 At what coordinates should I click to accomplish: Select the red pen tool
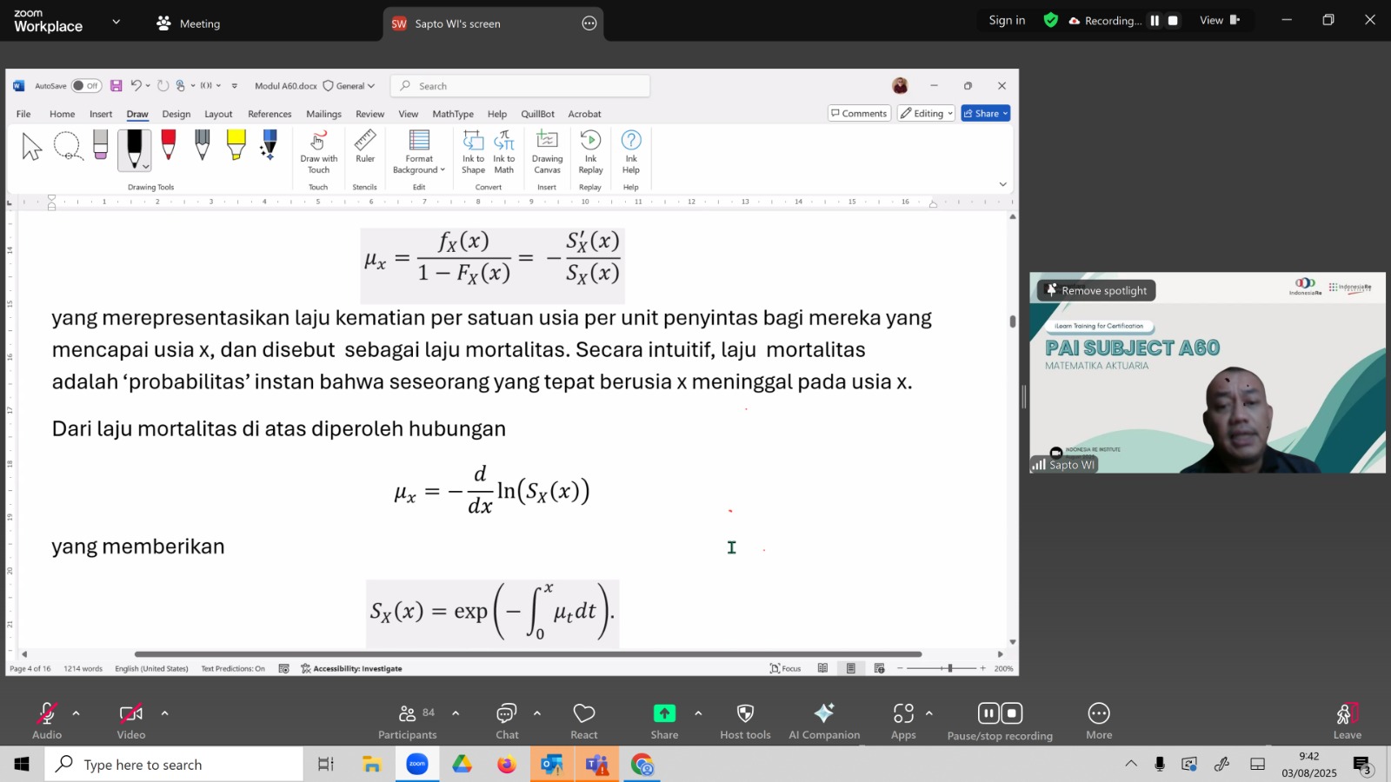(x=169, y=145)
